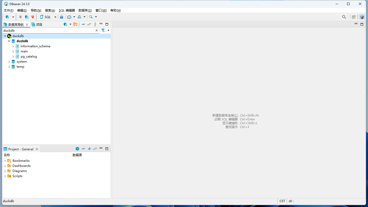The width and height of the screenshot is (368, 207).
Task: Click the new database connection plug icon in main toolbar
Action: [x=7, y=17]
